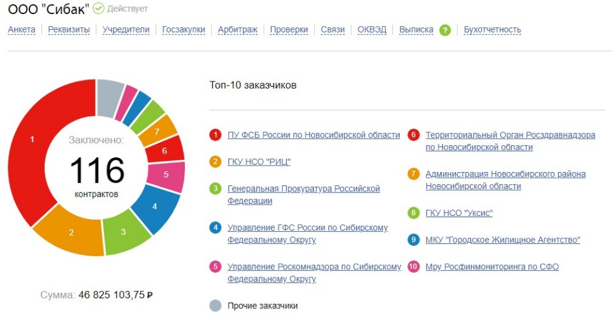Open Территориальный Орган Росздравнадзора link
The width and height of the screenshot is (612, 330).
[510, 141]
